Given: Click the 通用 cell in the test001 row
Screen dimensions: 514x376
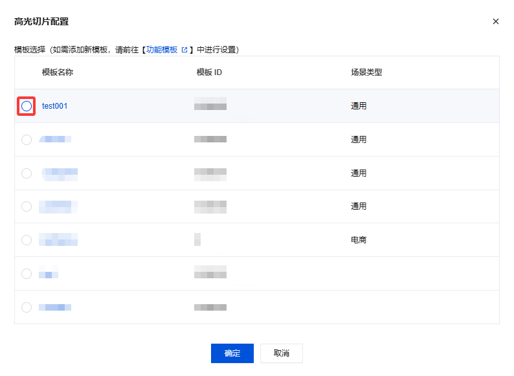Looking at the screenshot, I should tap(359, 106).
